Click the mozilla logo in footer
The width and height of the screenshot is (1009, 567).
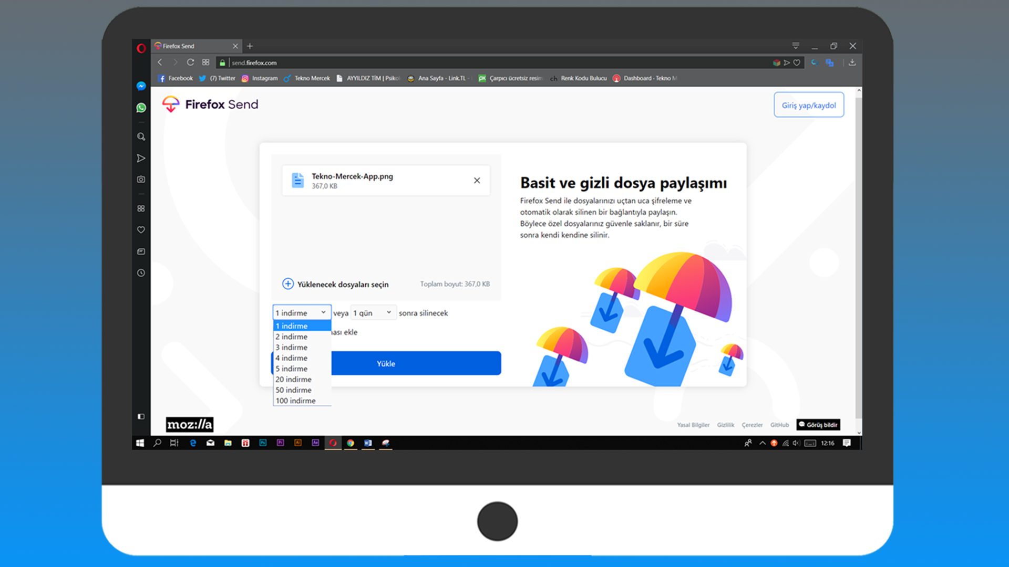click(189, 424)
